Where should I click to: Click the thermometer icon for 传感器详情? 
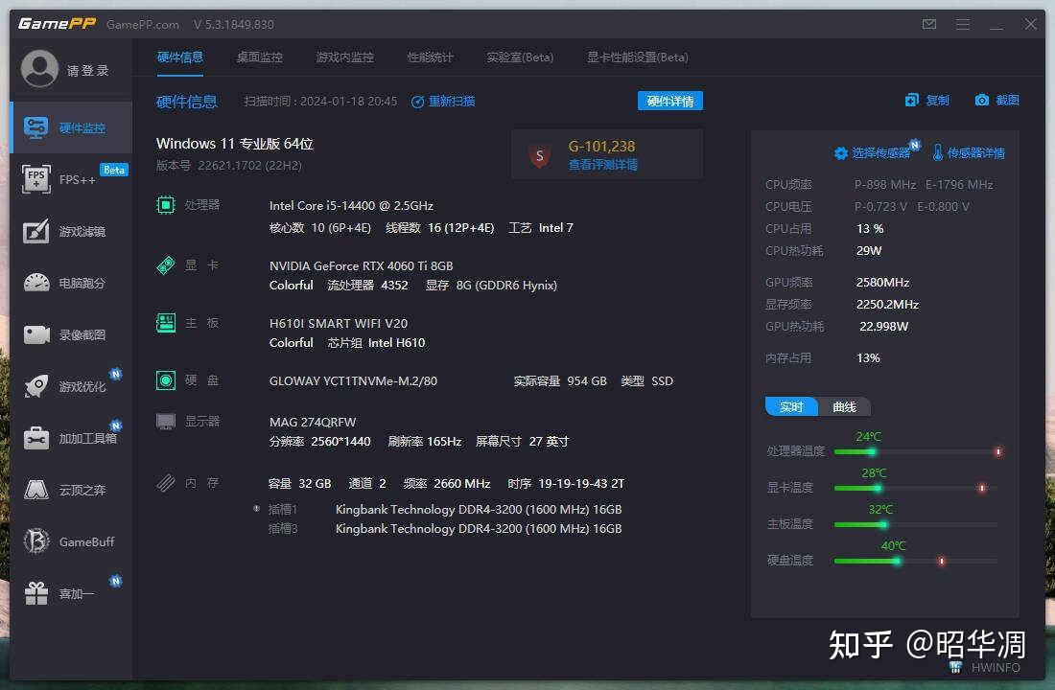[x=937, y=152]
